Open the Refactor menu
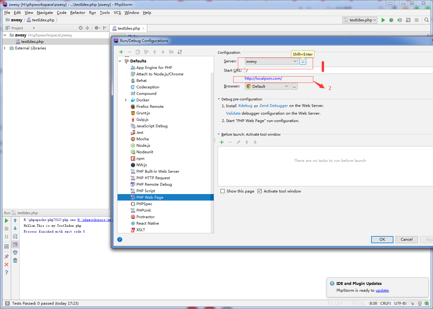Screen dimensions: 433x309 point(78,13)
